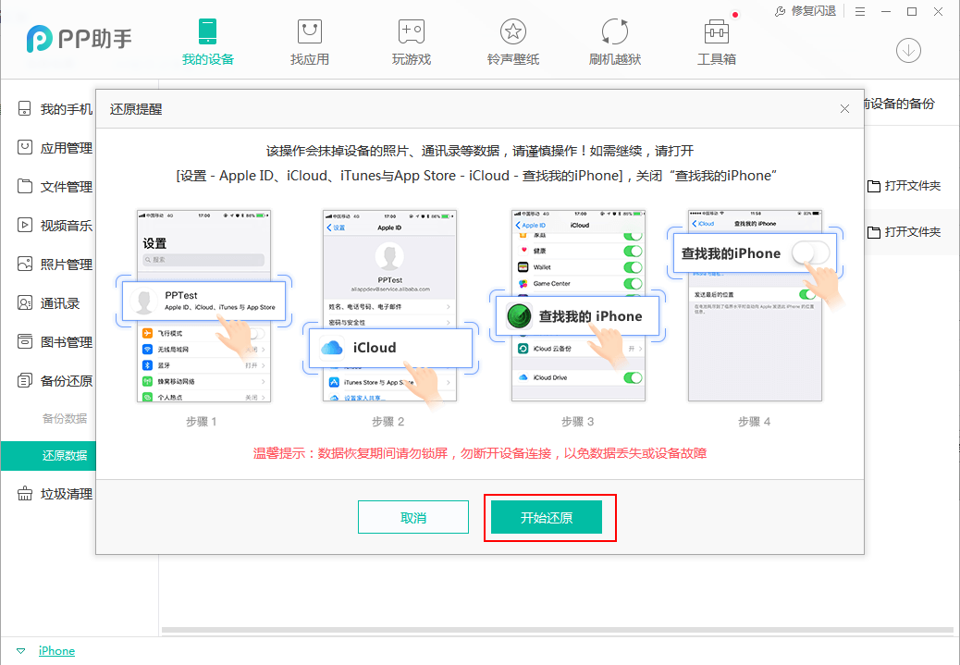Open 视频音乐 video and music manager
The width and height of the screenshot is (960, 665).
coord(55,225)
